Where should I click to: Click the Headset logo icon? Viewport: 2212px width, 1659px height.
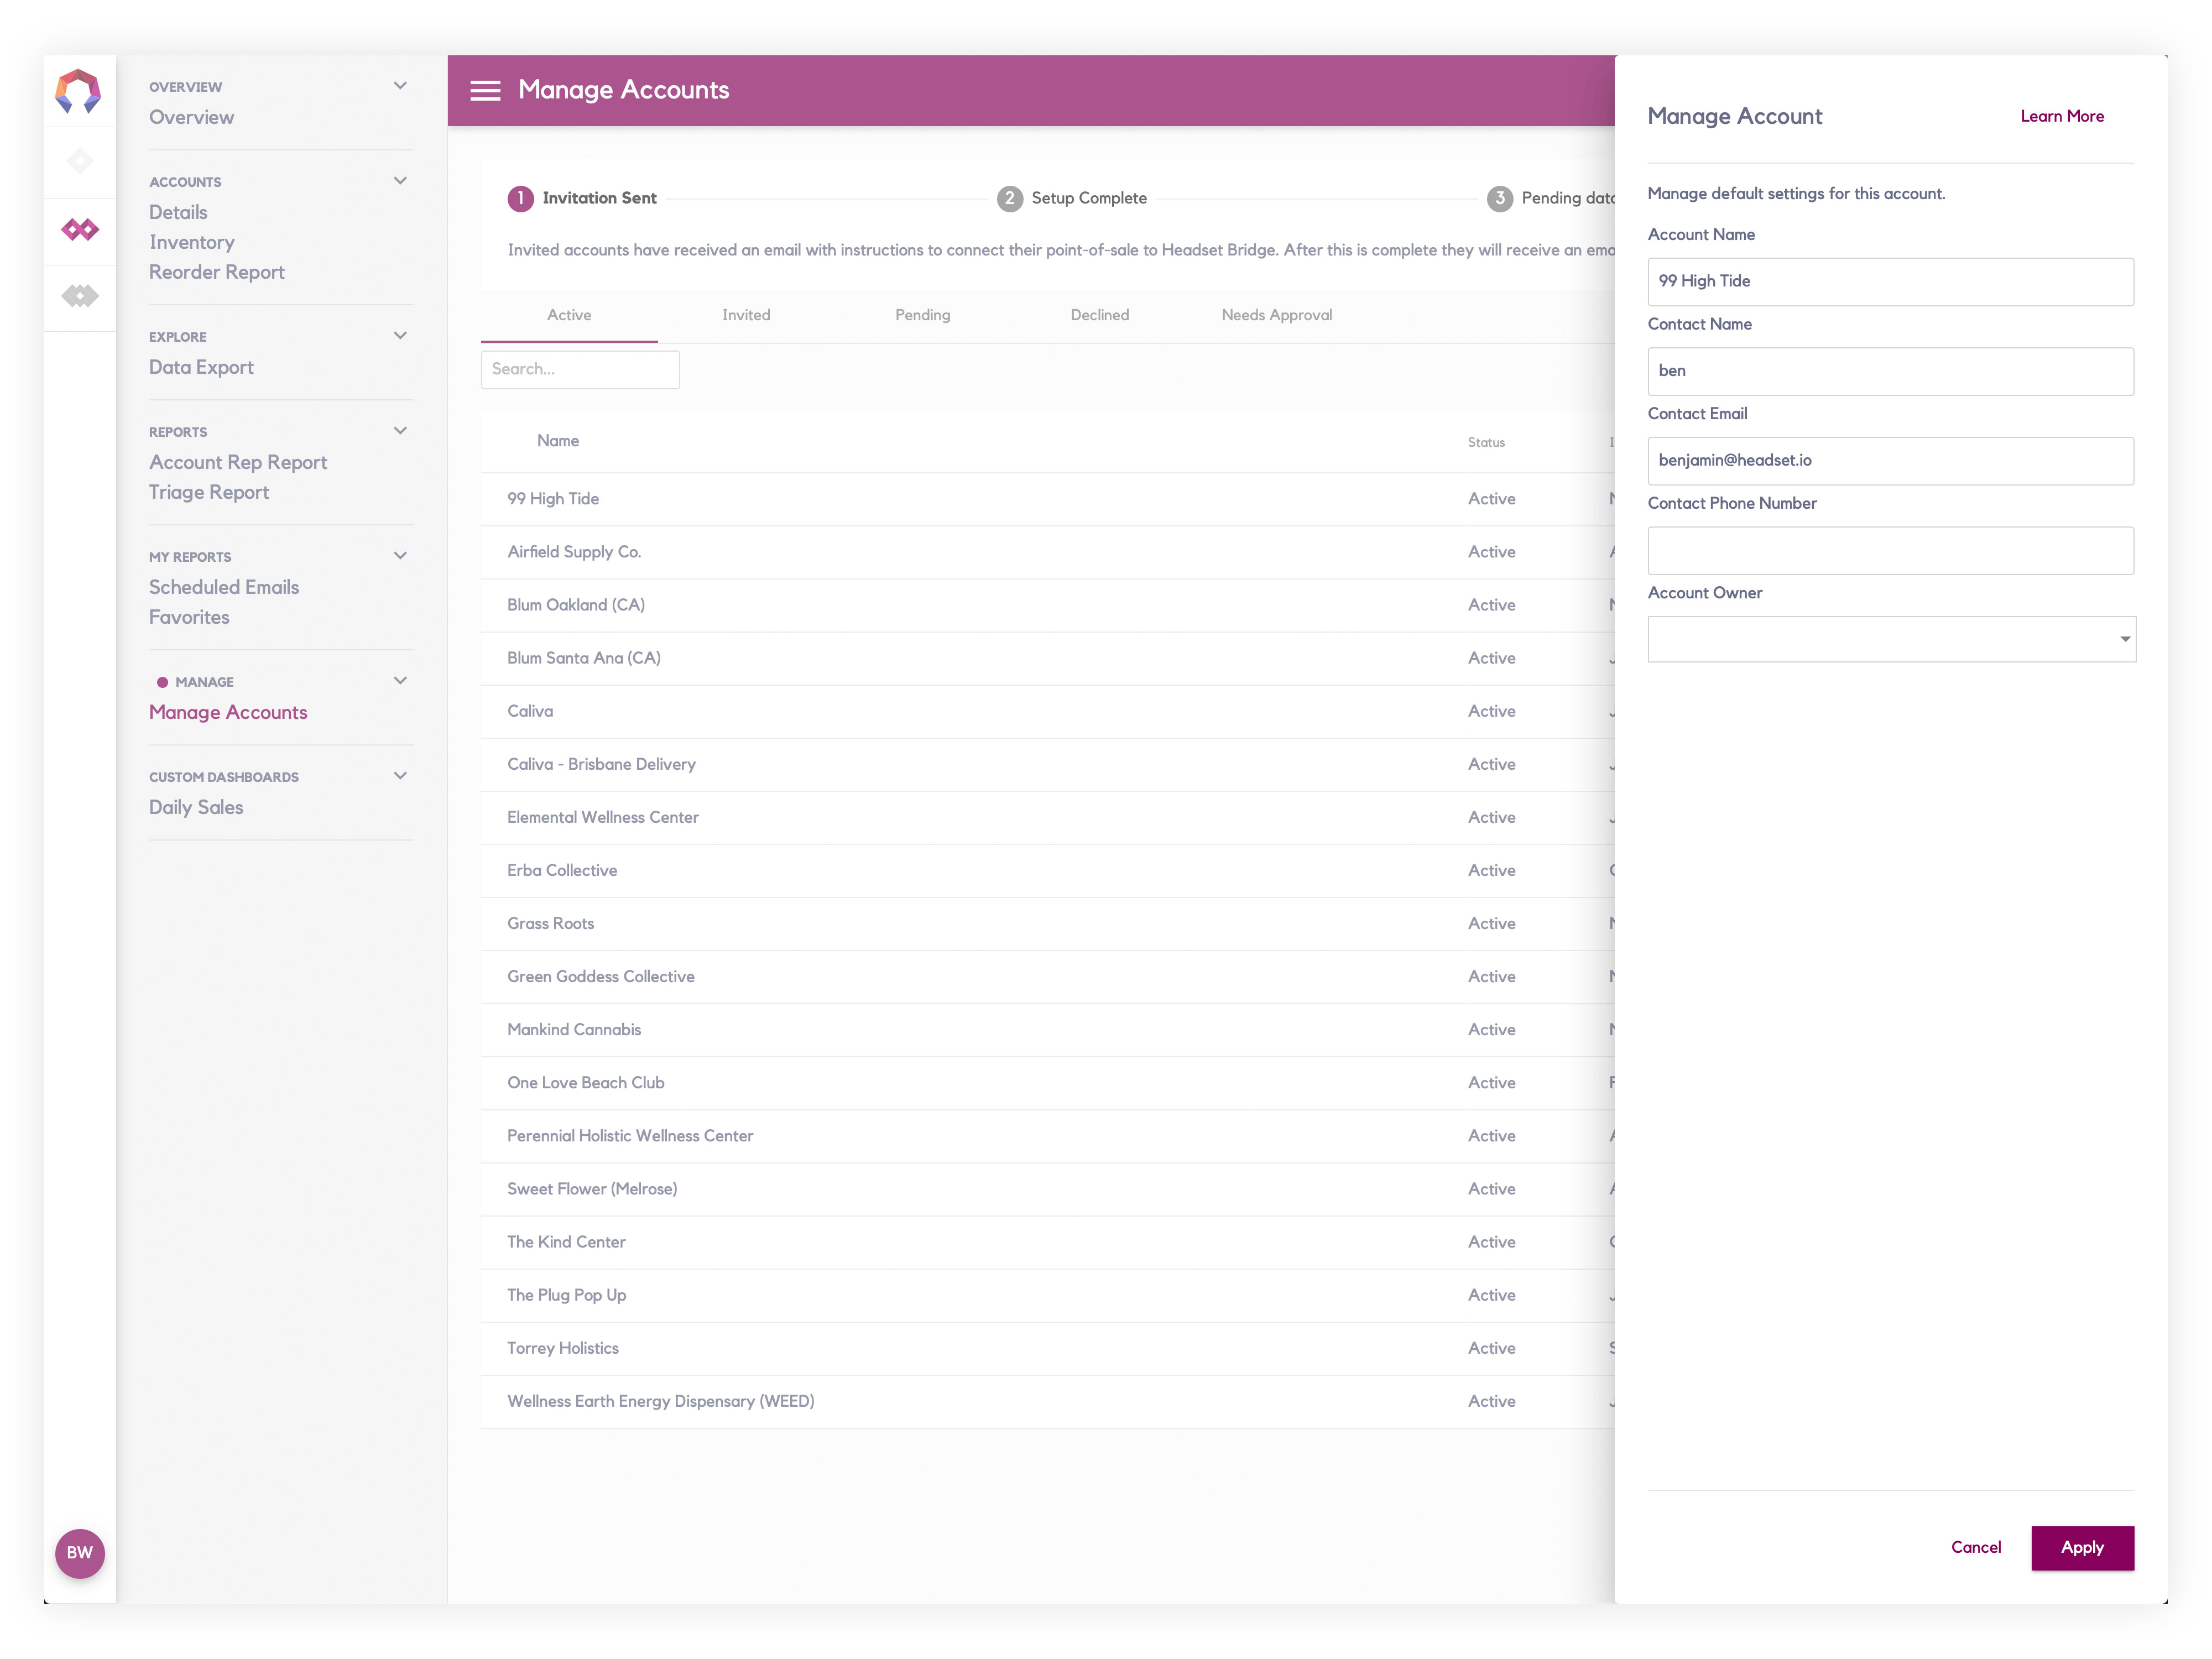[78, 91]
